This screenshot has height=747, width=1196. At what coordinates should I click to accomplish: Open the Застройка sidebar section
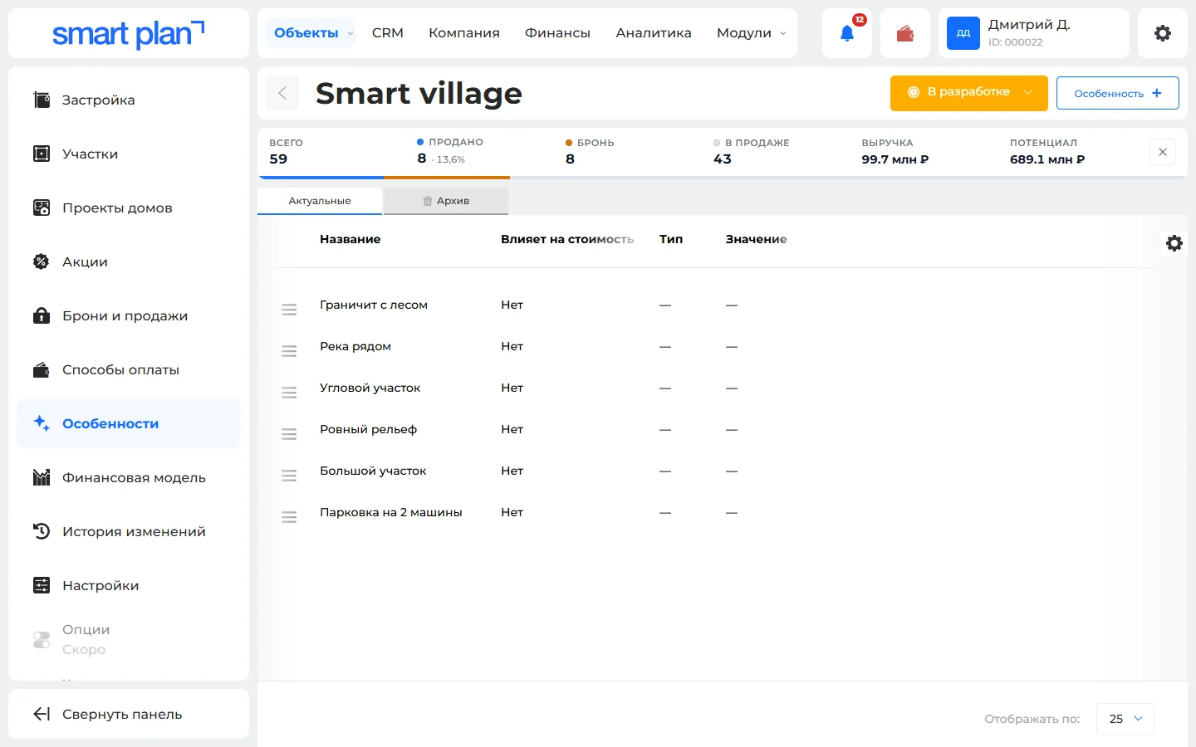click(x=129, y=100)
